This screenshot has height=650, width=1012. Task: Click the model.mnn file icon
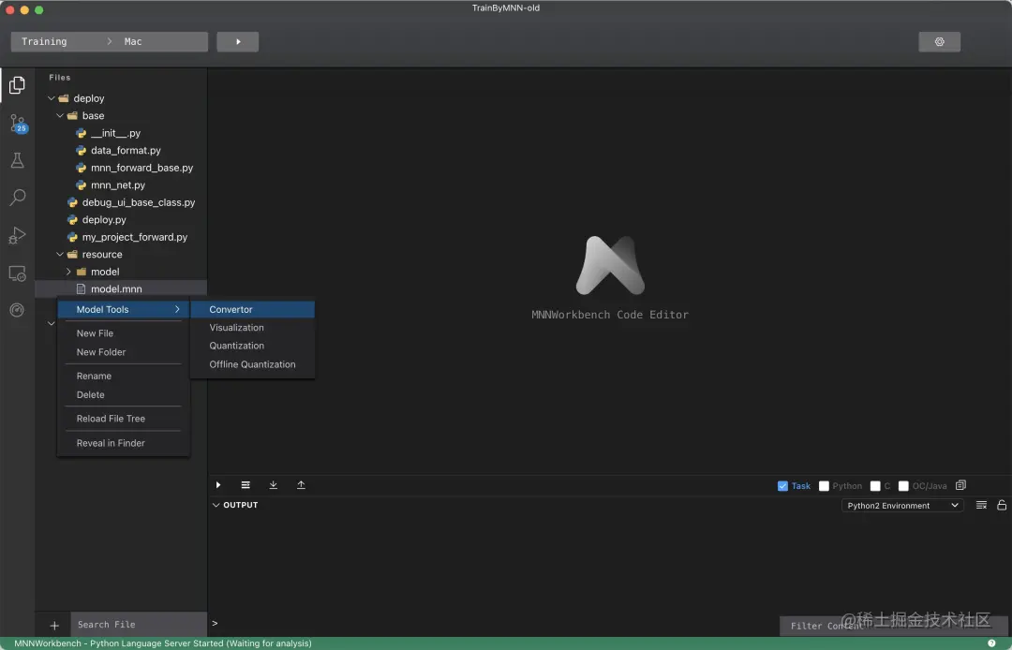81,288
